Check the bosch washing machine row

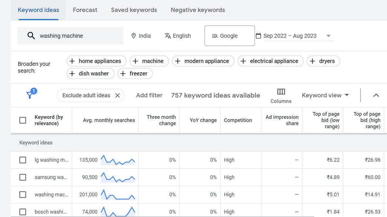click(23, 212)
